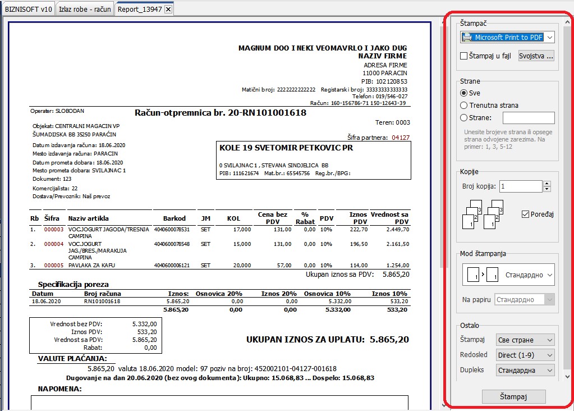Click the Štampaj print button

point(513,396)
